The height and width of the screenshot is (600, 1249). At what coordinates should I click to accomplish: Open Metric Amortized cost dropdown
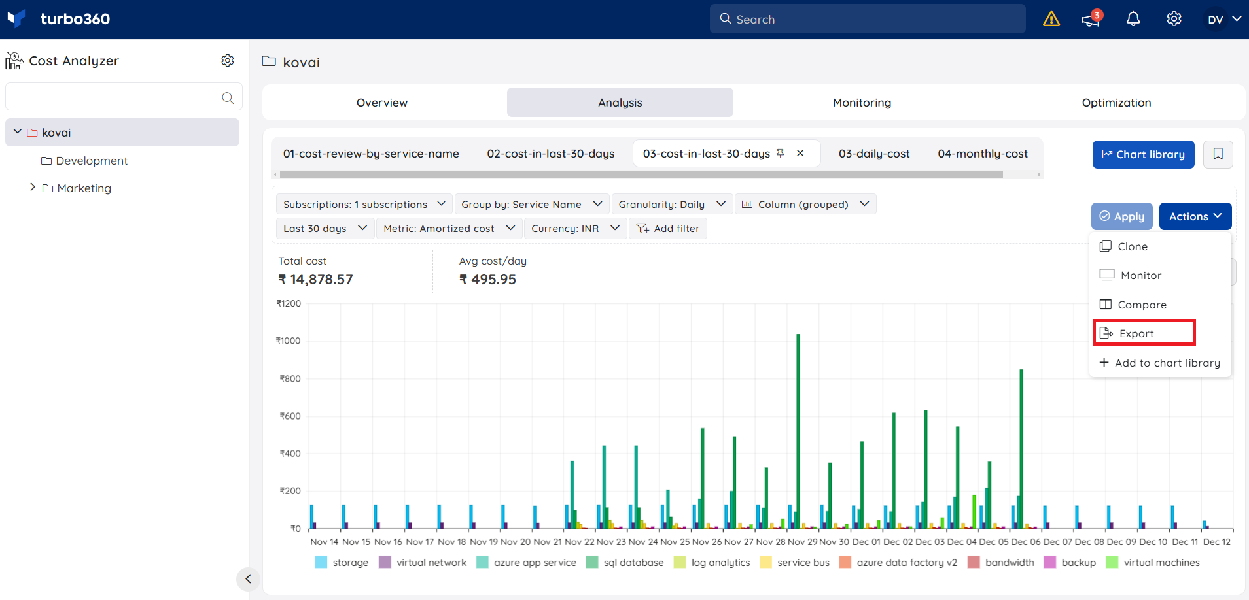pyautogui.click(x=449, y=229)
